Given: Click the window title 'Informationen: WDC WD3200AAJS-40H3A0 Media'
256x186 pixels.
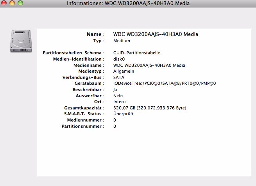Looking at the screenshot, I should [128, 3].
